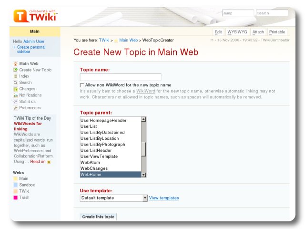Click the Create New Topic icon
The width and height of the screenshot is (305, 229).
click(16, 70)
